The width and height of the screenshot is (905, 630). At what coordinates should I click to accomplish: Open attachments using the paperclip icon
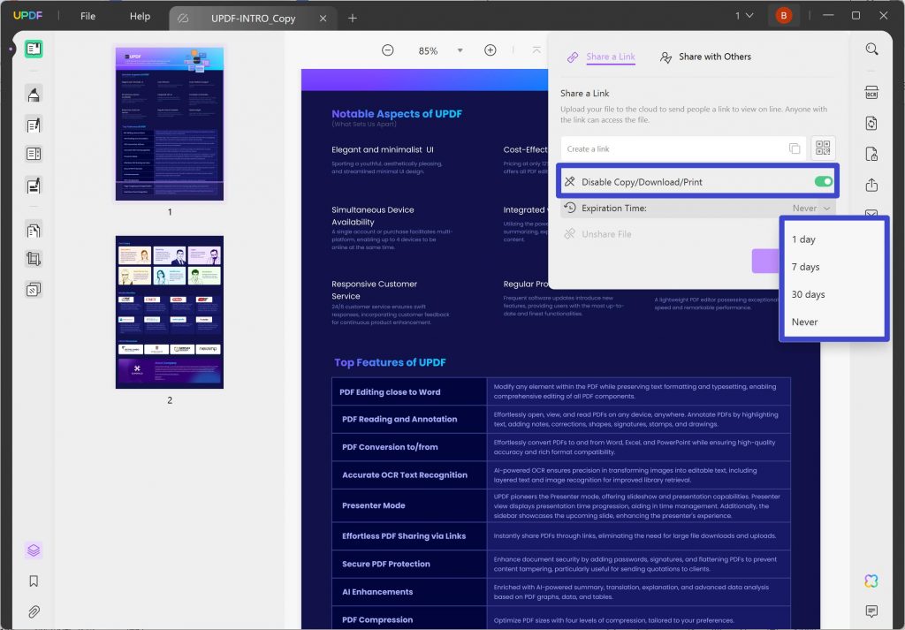click(x=33, y=611)
